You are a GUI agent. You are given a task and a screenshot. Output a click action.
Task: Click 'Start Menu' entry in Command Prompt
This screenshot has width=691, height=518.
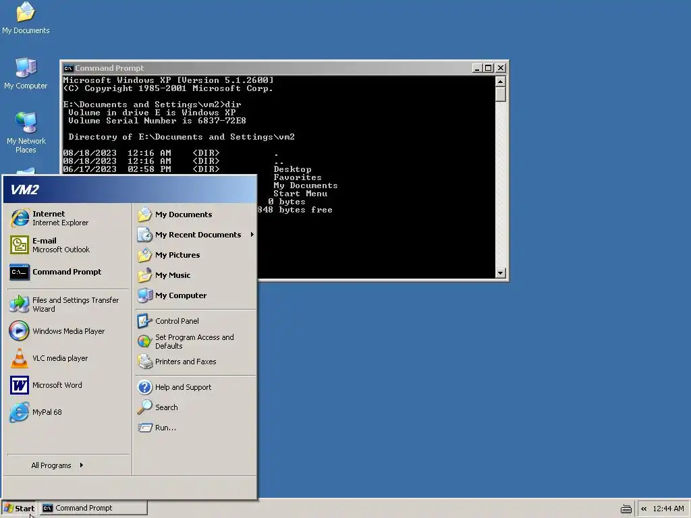[300, 194]
